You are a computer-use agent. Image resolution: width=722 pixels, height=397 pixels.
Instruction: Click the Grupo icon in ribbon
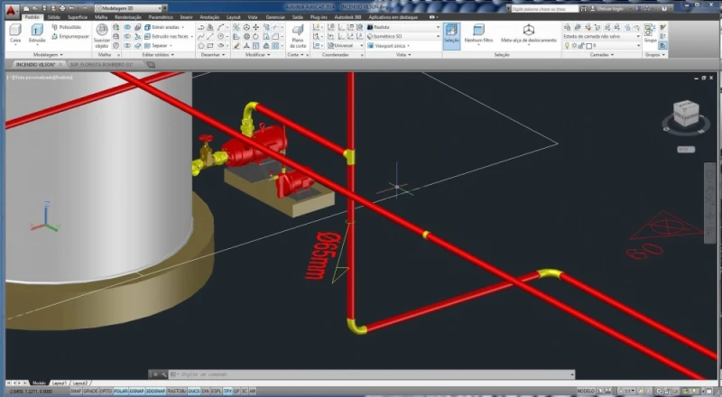[650, 32]
